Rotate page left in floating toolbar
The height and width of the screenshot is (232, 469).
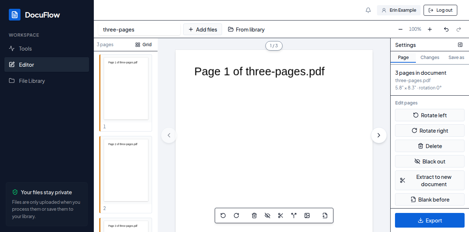click(x=223, y=216)
